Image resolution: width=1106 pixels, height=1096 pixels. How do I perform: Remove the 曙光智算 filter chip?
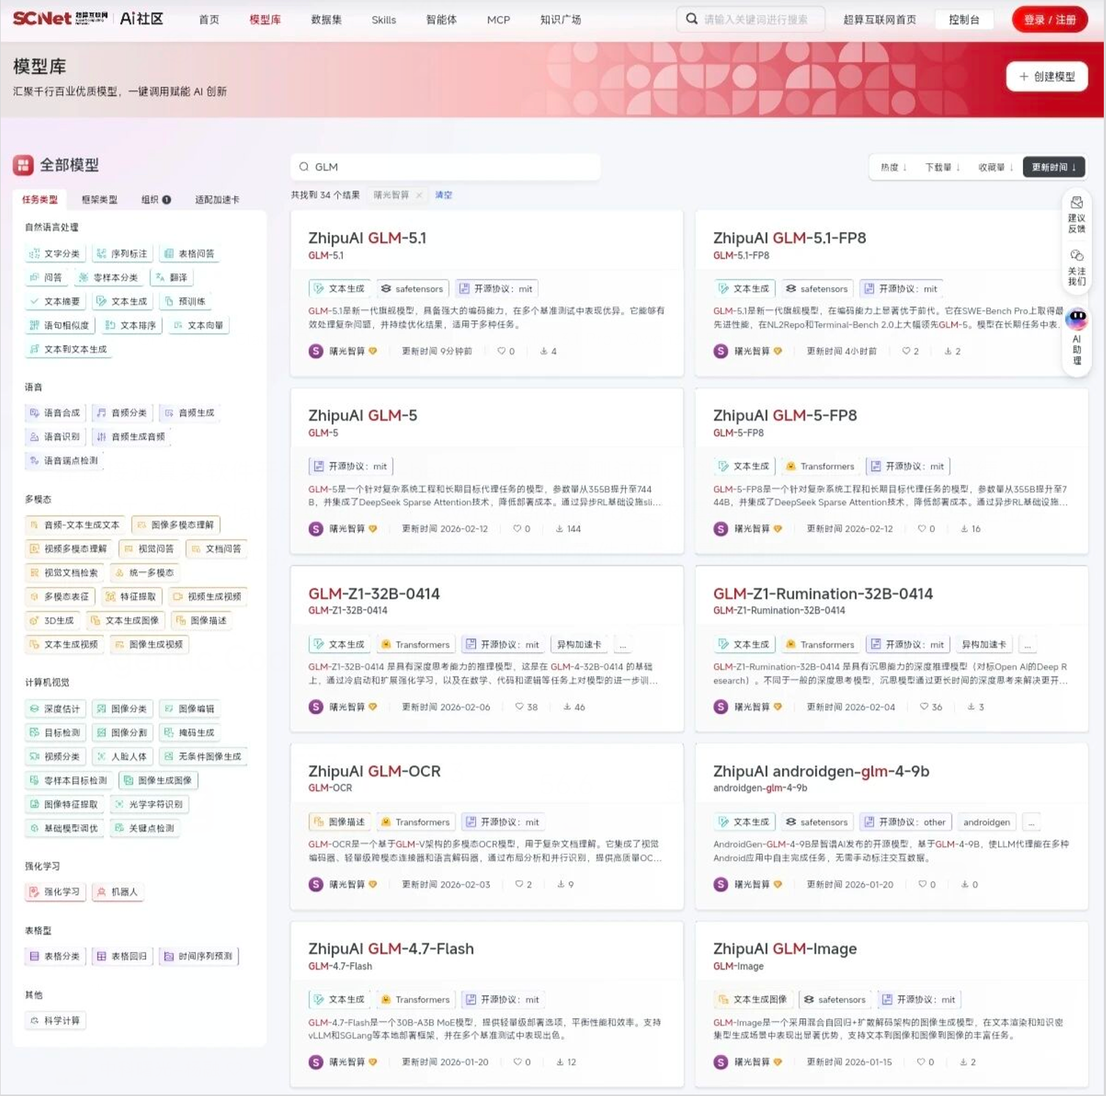tap(419, 195)
